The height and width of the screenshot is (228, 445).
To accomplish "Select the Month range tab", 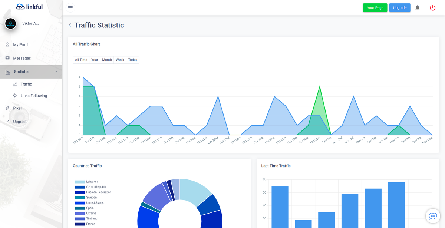I will (x=107, y=60).
